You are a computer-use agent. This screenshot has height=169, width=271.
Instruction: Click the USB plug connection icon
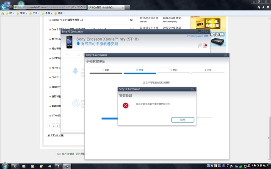pyautogui.click(x=199, y=46)
